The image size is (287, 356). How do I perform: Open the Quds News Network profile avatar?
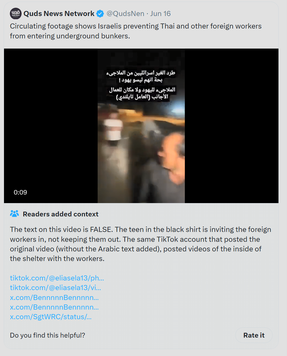(x=16, y=14)
